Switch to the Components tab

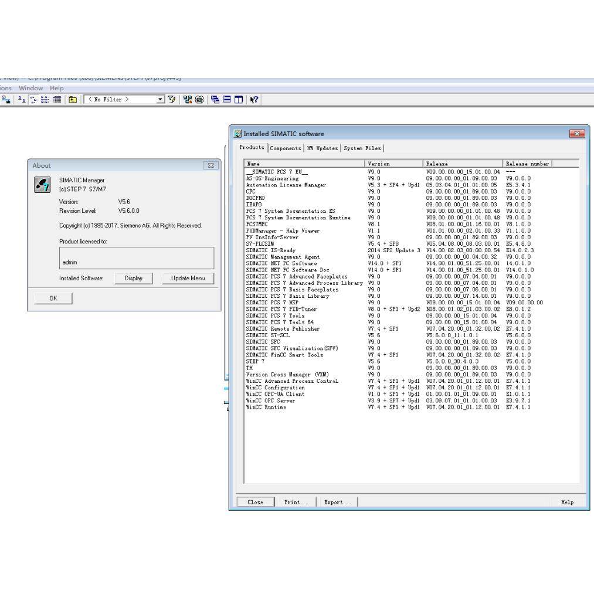tap(285, 148)
